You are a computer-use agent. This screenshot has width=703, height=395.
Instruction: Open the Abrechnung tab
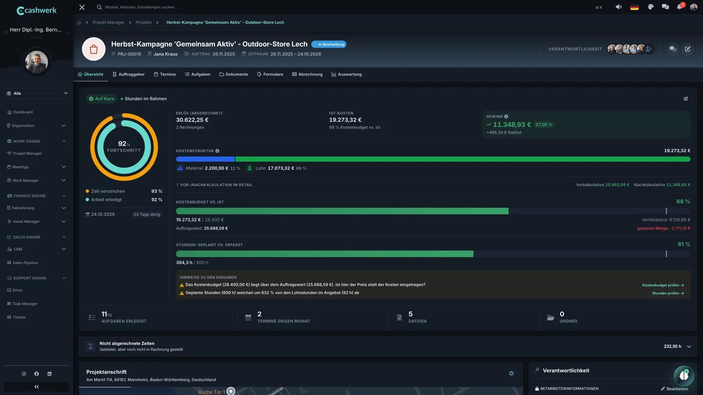click(x=307, y=75)
